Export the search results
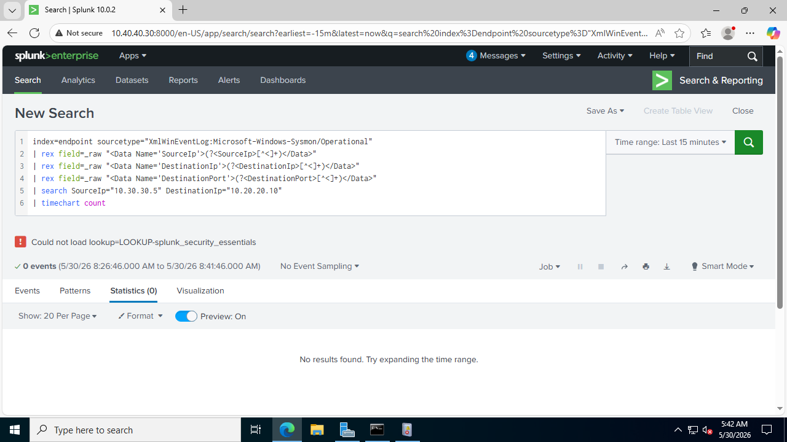The width and height of the screenshot is (787, 442). coord(666,266)
